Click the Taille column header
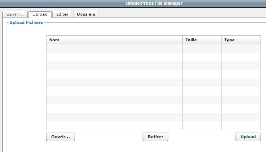 coord(202,40)
